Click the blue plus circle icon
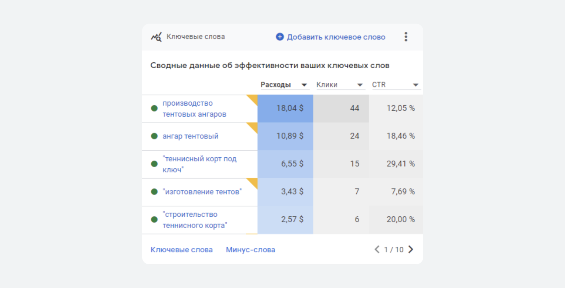This screenshot has height=288, width=565. [x=280, y=37]
